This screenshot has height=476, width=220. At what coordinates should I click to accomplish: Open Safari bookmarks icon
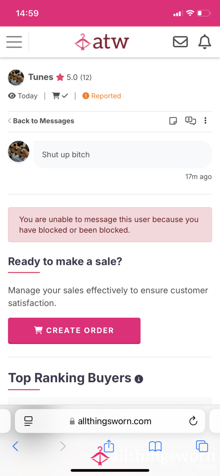point(155,446)
